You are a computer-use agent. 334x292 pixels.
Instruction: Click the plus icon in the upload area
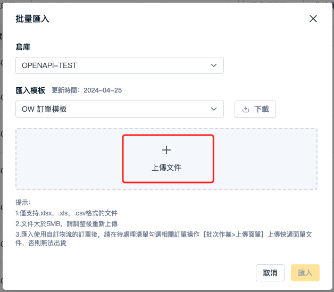[x=166, y=150]
